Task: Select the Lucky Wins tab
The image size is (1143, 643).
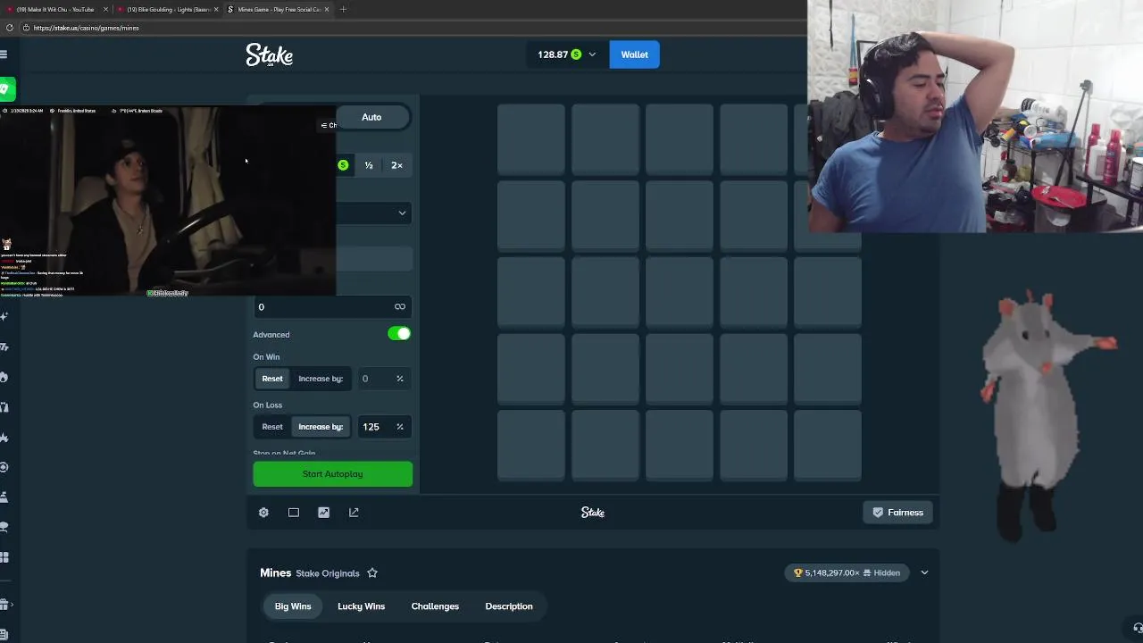Action: (x=361, y=606)
